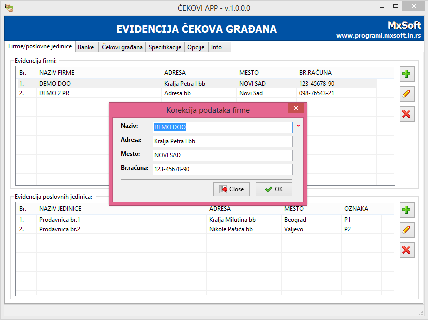Open the Specifikacije tab

pyautogui.click(x=165, y=47)
